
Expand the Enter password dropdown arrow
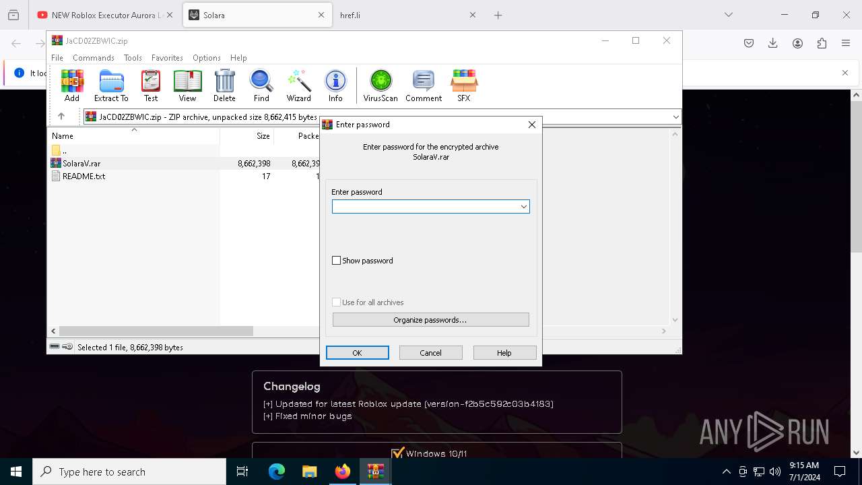tap(523, 206)
